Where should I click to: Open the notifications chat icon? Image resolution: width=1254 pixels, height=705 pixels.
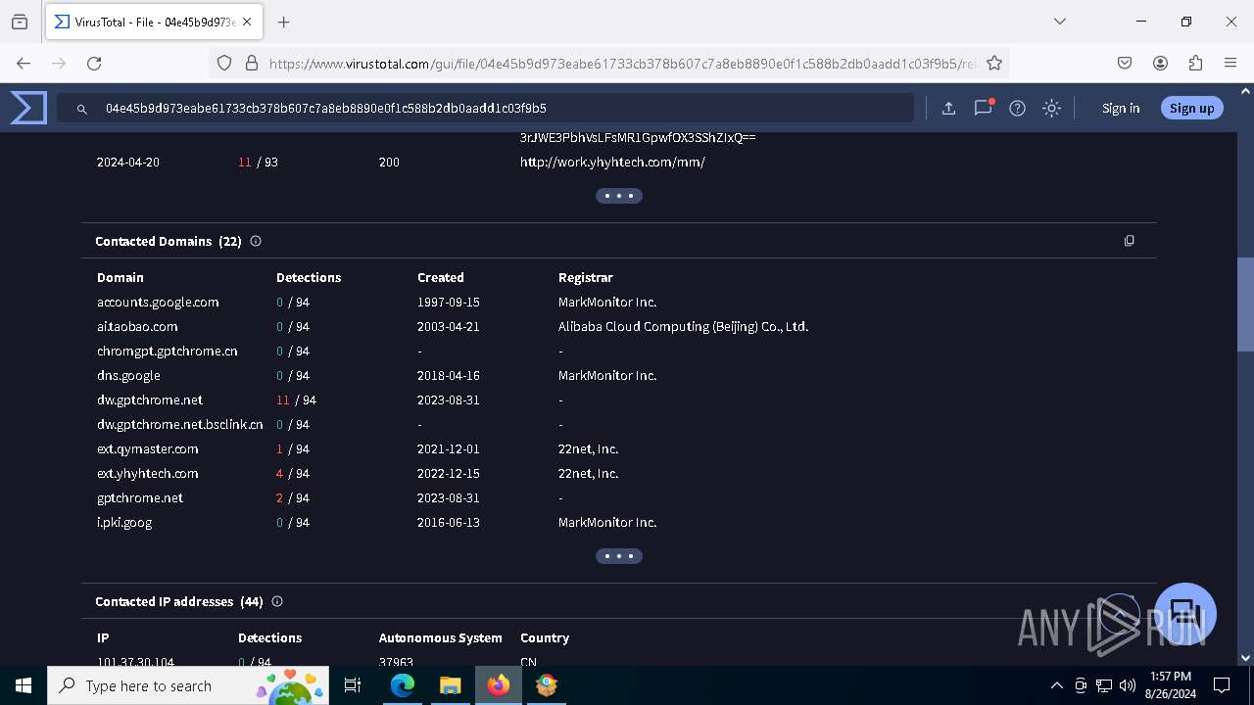point(983,109)
